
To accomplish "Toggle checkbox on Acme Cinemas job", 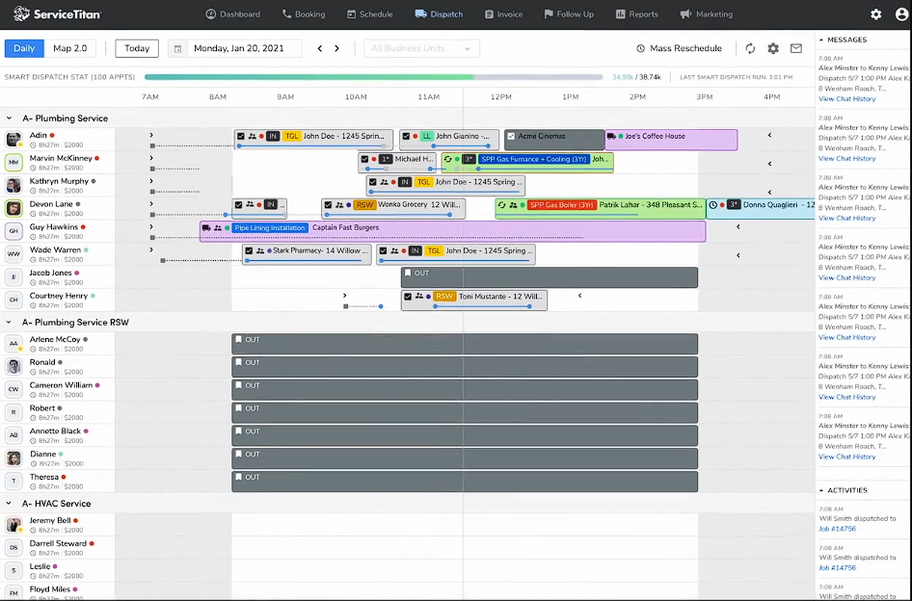I will [511, 136].
